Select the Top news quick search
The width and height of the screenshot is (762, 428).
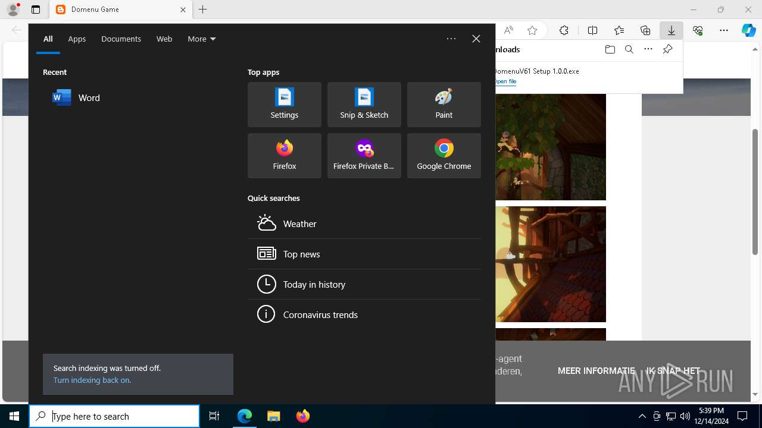click(x=364, y=254)
